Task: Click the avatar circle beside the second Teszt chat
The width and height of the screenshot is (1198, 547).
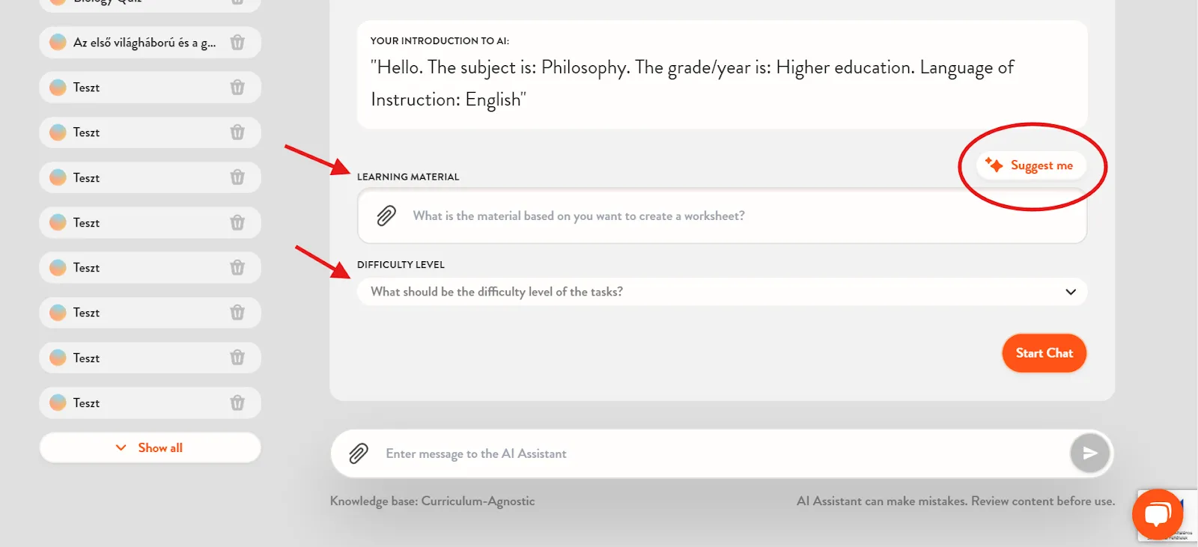Action: click(x=58, y=132)
